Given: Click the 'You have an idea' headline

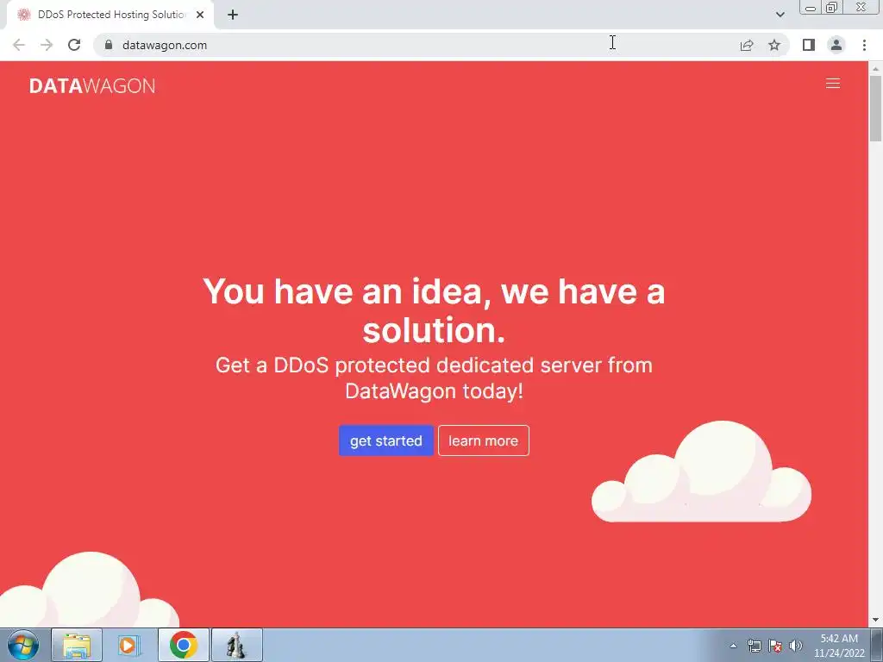Looking at the screenshot, I should 434,310.
